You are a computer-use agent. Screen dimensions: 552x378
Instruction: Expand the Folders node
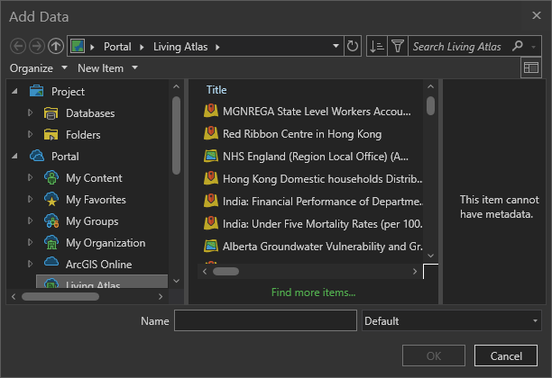click(30, 134)
